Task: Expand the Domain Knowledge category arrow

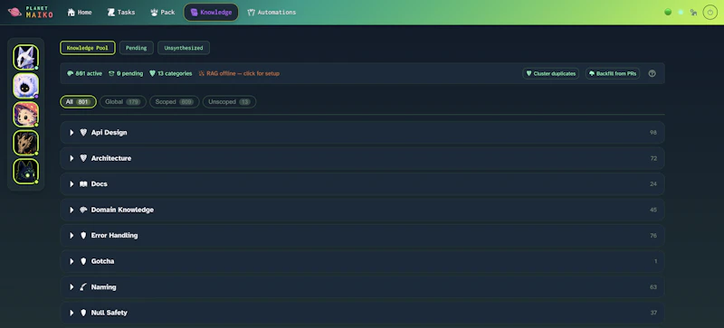Action: click(x=71, y=210)
